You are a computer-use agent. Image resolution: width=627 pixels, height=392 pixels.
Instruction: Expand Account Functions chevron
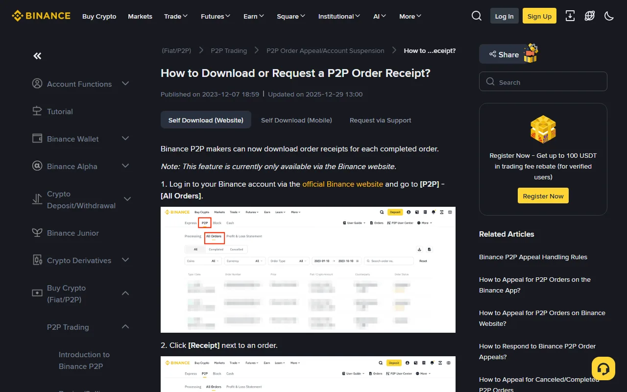(x=125, y=84)
